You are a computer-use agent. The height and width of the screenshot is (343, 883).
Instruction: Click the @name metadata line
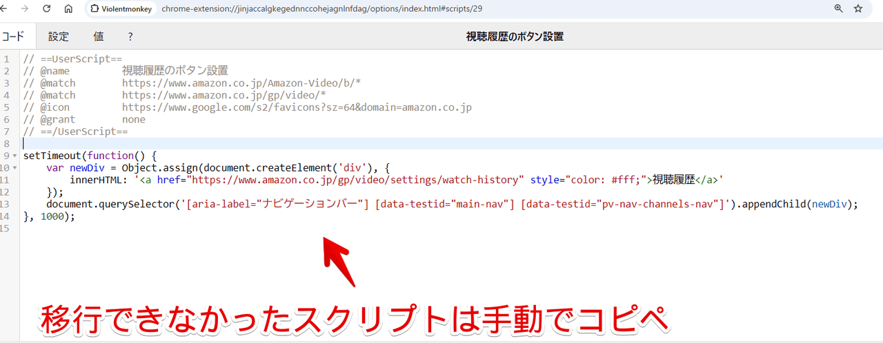click(x=126, y=71)
